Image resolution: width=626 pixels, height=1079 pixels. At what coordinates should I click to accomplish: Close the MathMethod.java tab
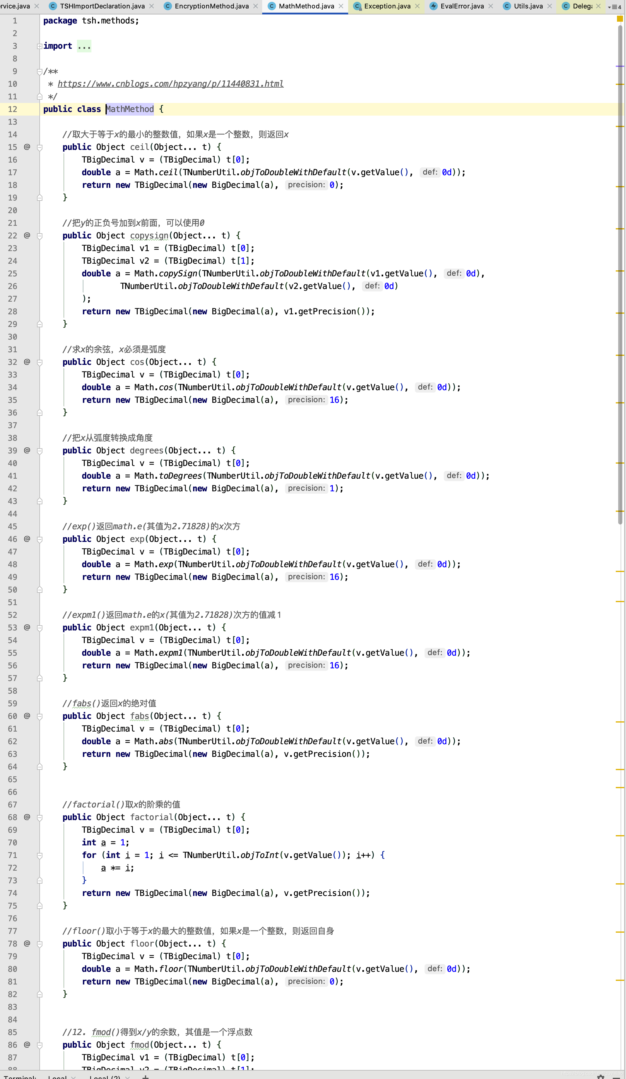341,6
